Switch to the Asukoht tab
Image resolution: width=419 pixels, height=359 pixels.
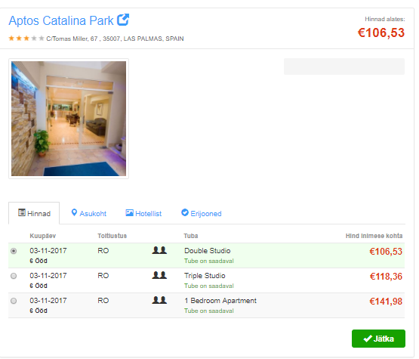(x=89, y=213)
